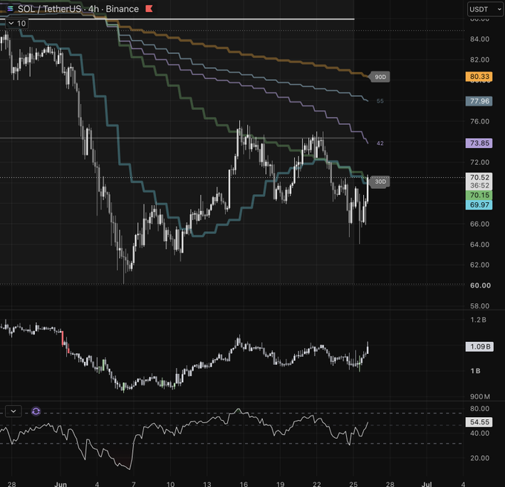Open the SOL / TetherUS symbol title
The width and height of the screenshot is (505, 487).
tap(78, 9)
